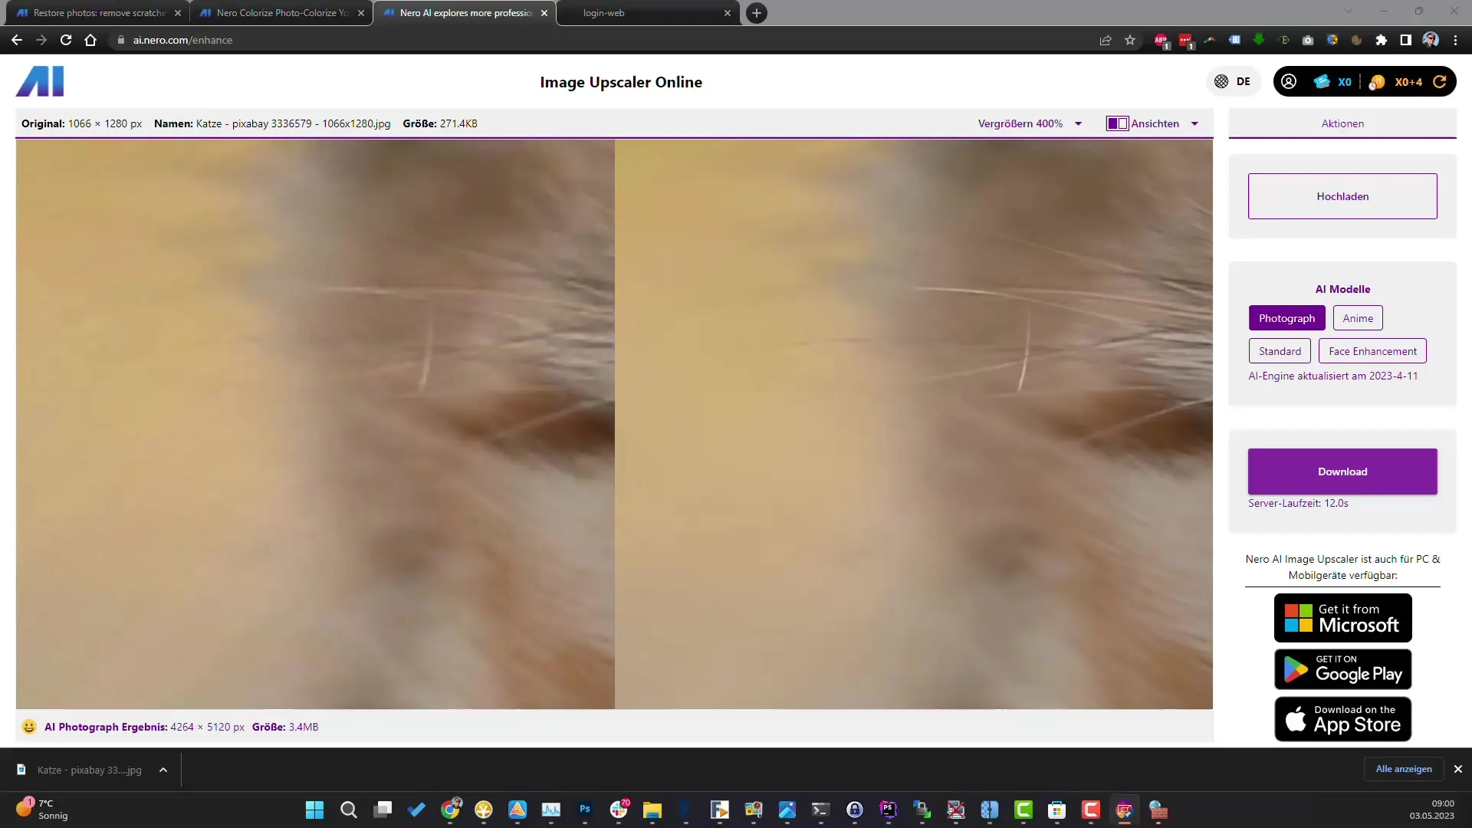Expand the Vergrößern 400% dropdown
1472x828 pixels.
pyautogui.click(x=1078, y=123)
